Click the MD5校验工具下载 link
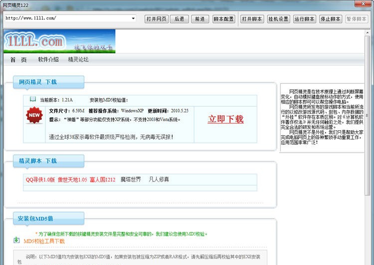Image resolution: width=374 pixels, height=265 pixels. click(44, 241)
